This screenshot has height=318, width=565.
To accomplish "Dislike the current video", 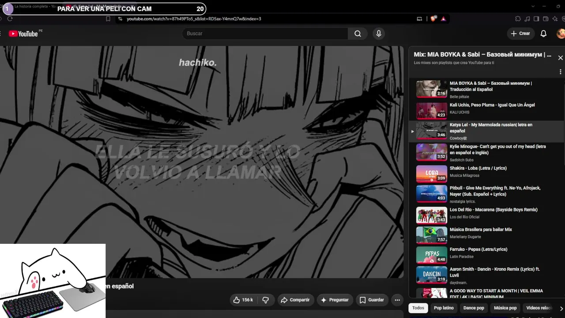I will 266,300.
